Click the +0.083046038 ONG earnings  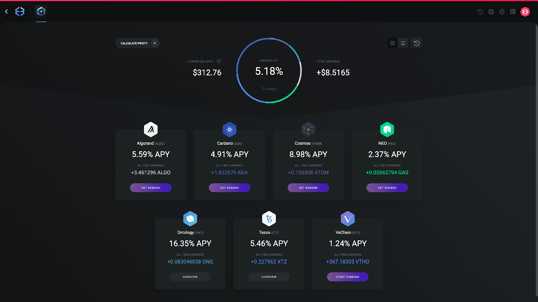pos(190,262)
